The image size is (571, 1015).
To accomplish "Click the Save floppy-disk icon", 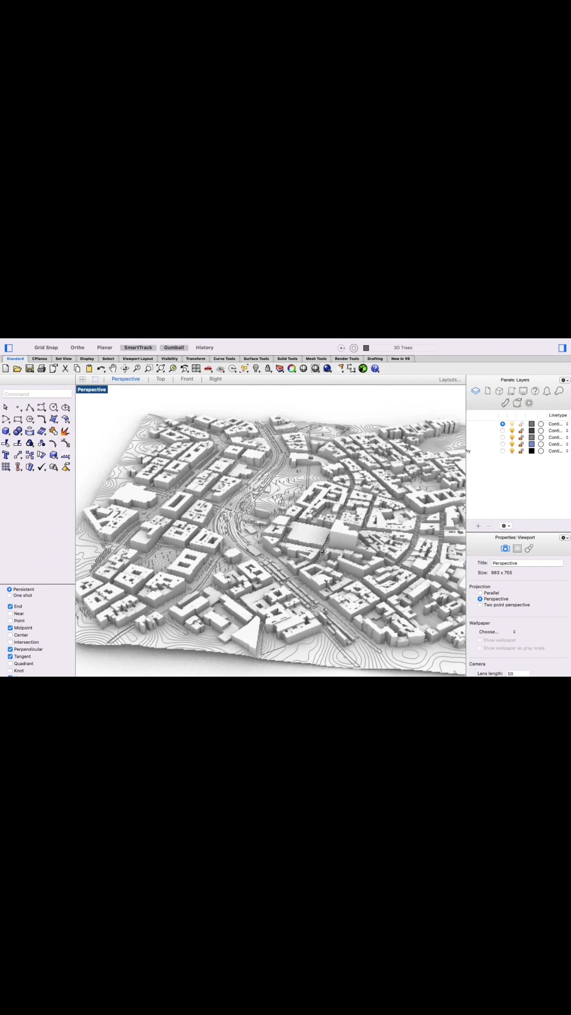I will (x=30, y=368).
